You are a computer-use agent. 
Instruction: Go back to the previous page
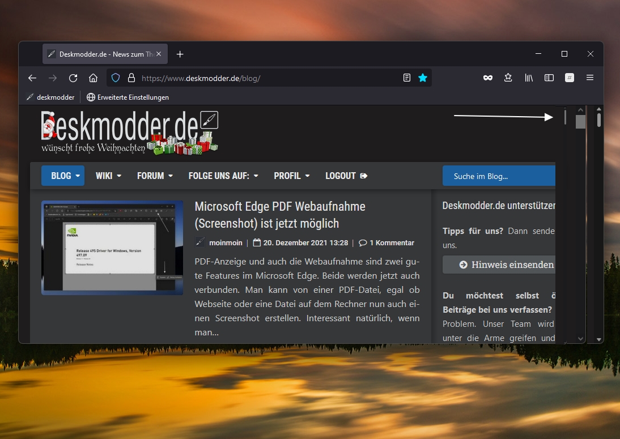(x=32, y=78)
